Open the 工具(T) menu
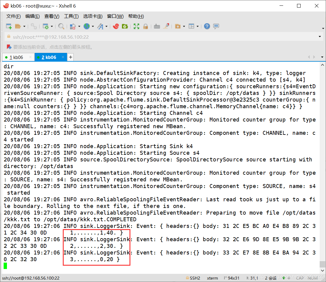 point(71,16)
